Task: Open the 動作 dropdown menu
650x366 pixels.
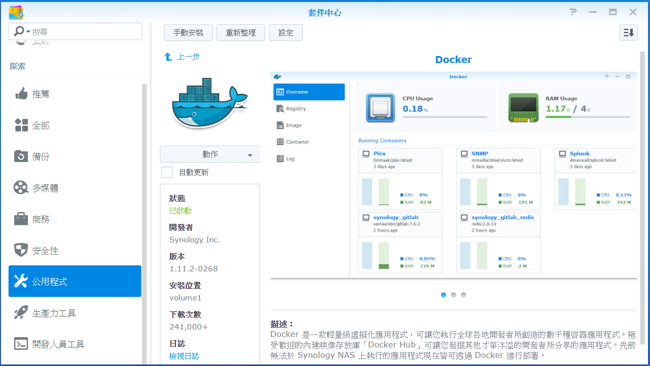Action: (210, 155)
